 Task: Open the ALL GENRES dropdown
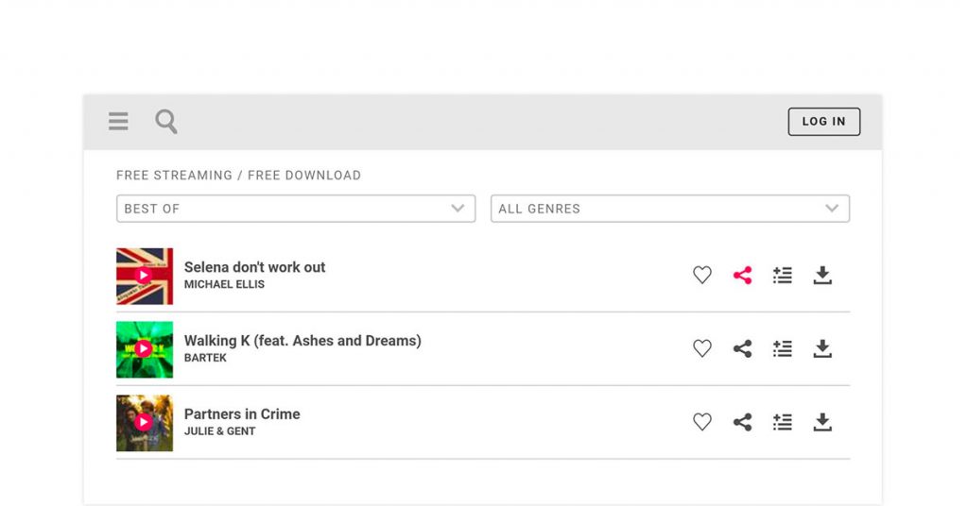tap(669, 209)
